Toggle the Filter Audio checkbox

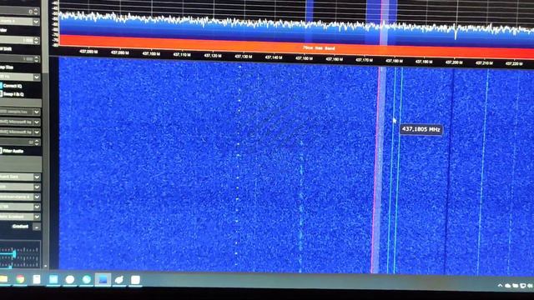[1, 151]
